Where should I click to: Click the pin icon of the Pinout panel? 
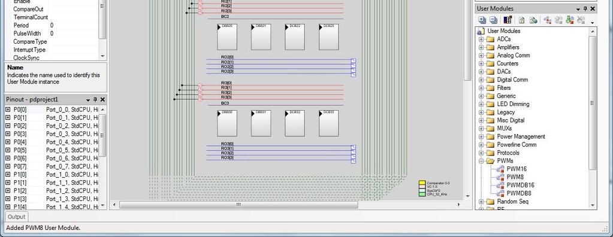click(x=95, y=99)
